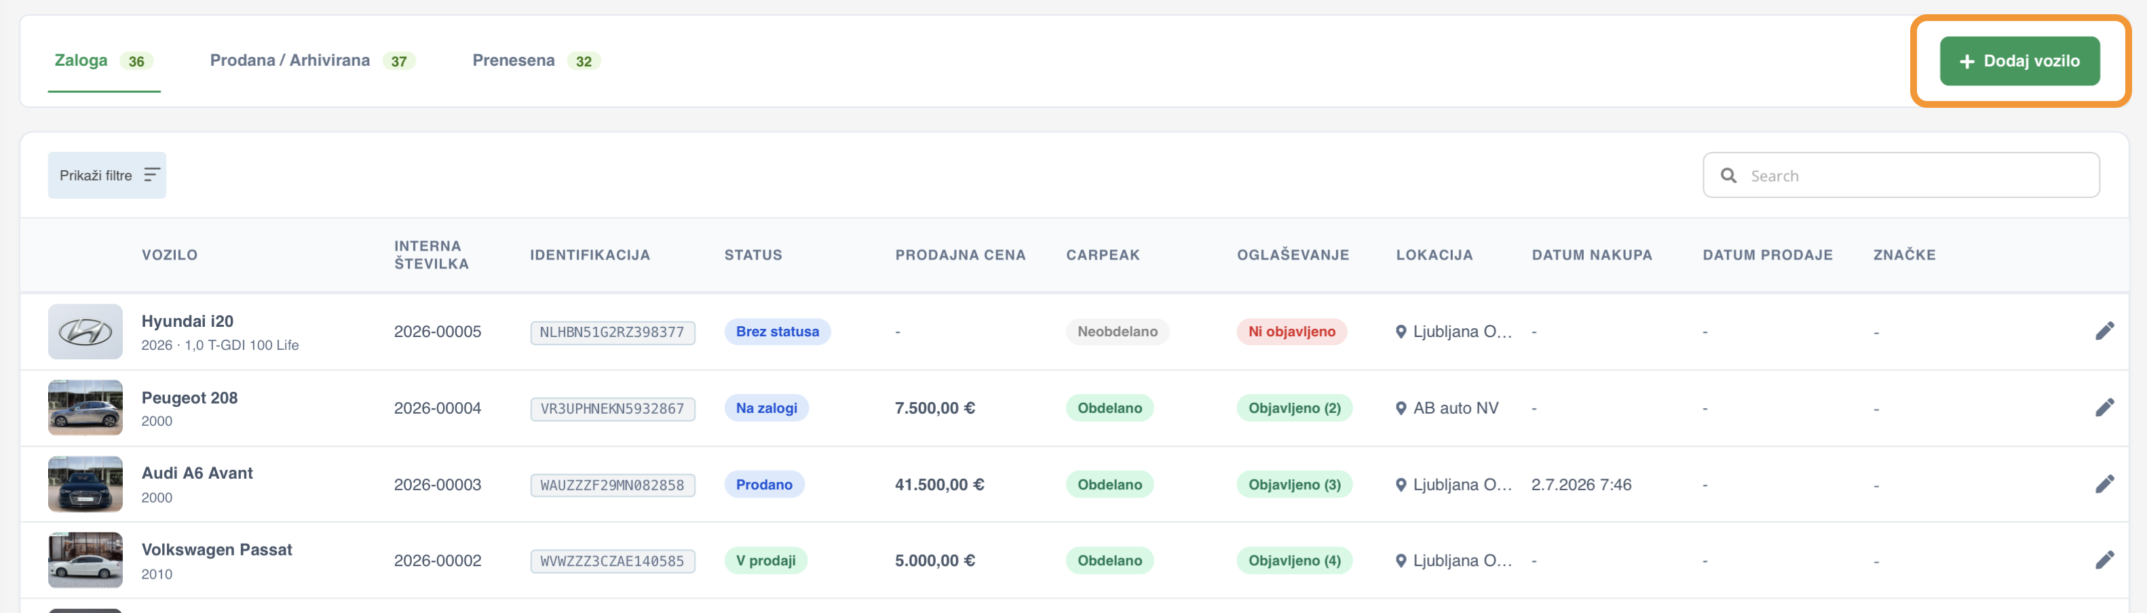Click the pencil edit icon for Hyundai i20
Screen dimensions: 2147x613
tap(2104, 332)
